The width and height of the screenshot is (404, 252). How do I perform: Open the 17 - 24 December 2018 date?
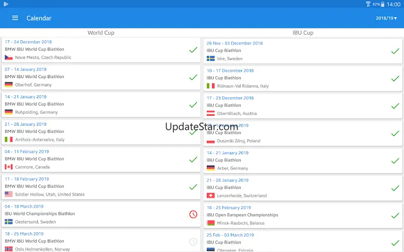(28, 42)
